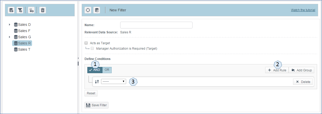Click the Name input field
Viewport: 322px width, 114px height.
(x=156, y=25)
